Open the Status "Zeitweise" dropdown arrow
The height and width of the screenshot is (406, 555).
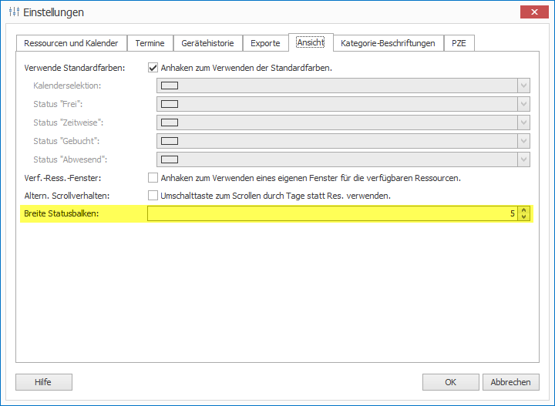click(523, 122)
